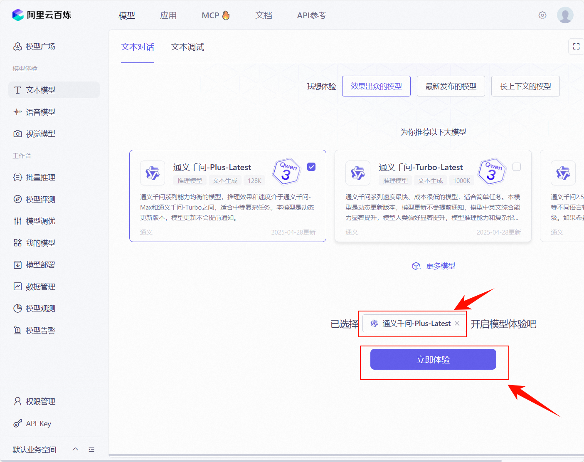Open the user avatar profile
Viewport: 584px width, 462px height.
click(565, 15)
